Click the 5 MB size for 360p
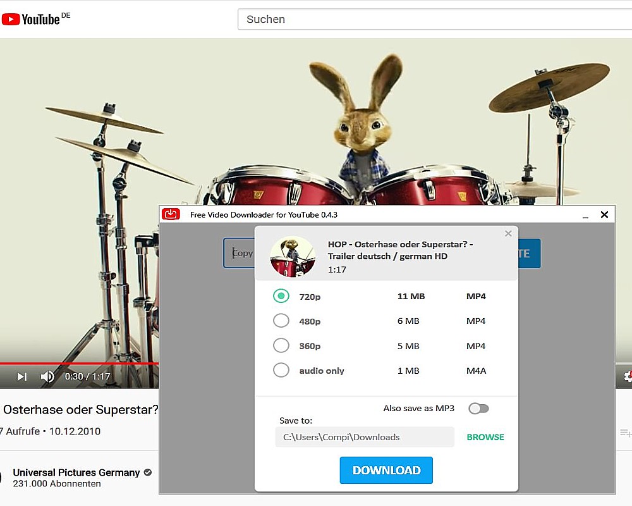The width and height of the screenshot is (632, 506). [x=408, y=346]
